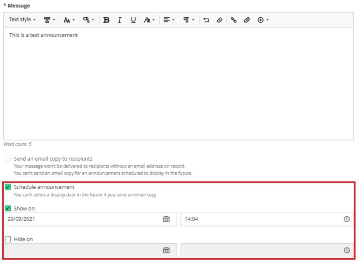Open the paragraph direction dropdown
This screenshot has height=261, width=358.
(188, 20)
